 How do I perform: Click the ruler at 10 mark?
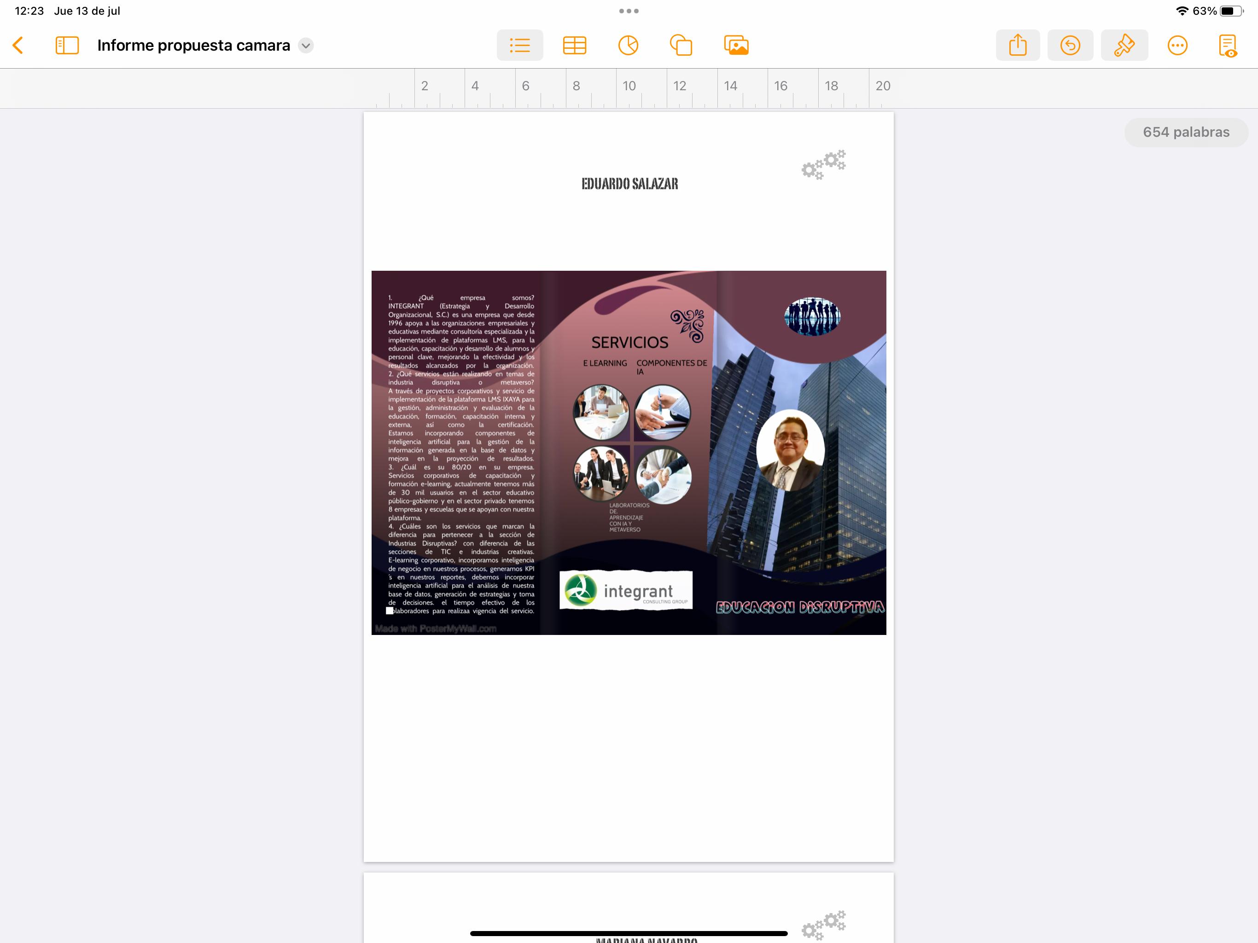[629, 87]
